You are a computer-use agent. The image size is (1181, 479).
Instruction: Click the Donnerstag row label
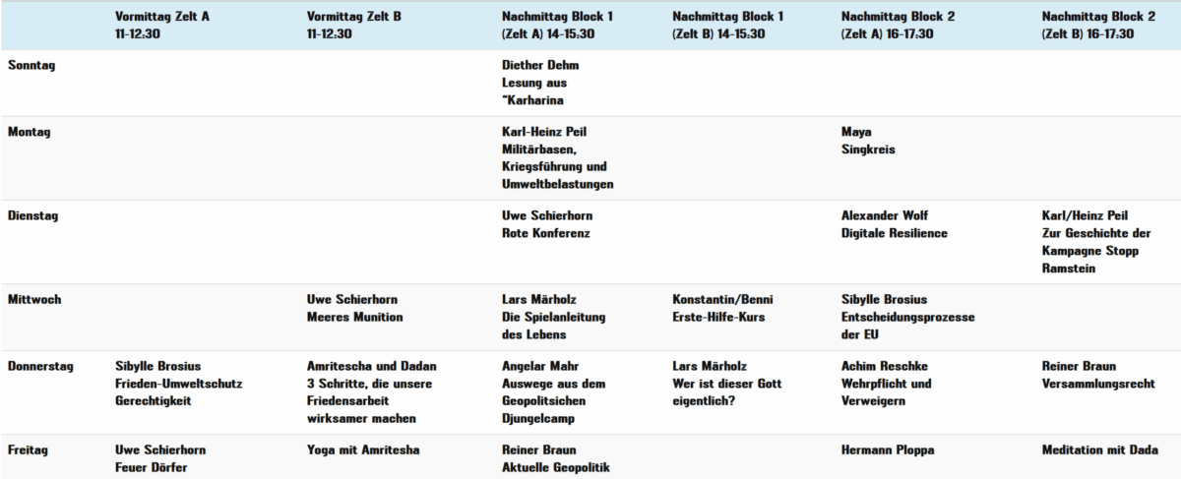pos(38,366)
